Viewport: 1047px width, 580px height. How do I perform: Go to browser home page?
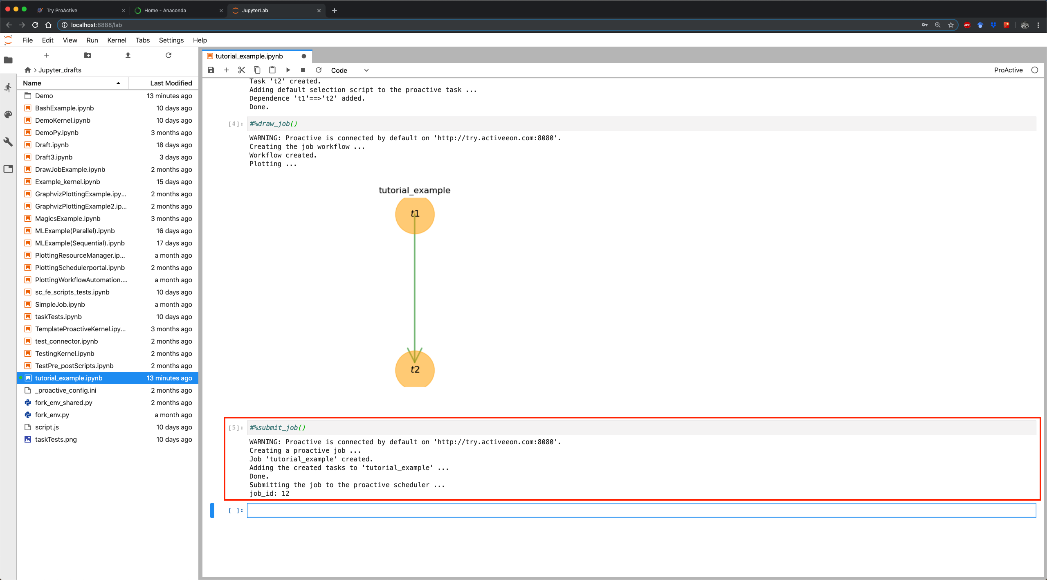48,25
